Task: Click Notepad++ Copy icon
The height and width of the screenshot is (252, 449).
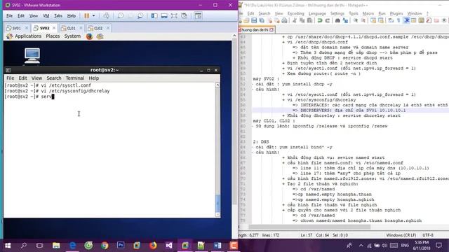Action: point(302,20)
